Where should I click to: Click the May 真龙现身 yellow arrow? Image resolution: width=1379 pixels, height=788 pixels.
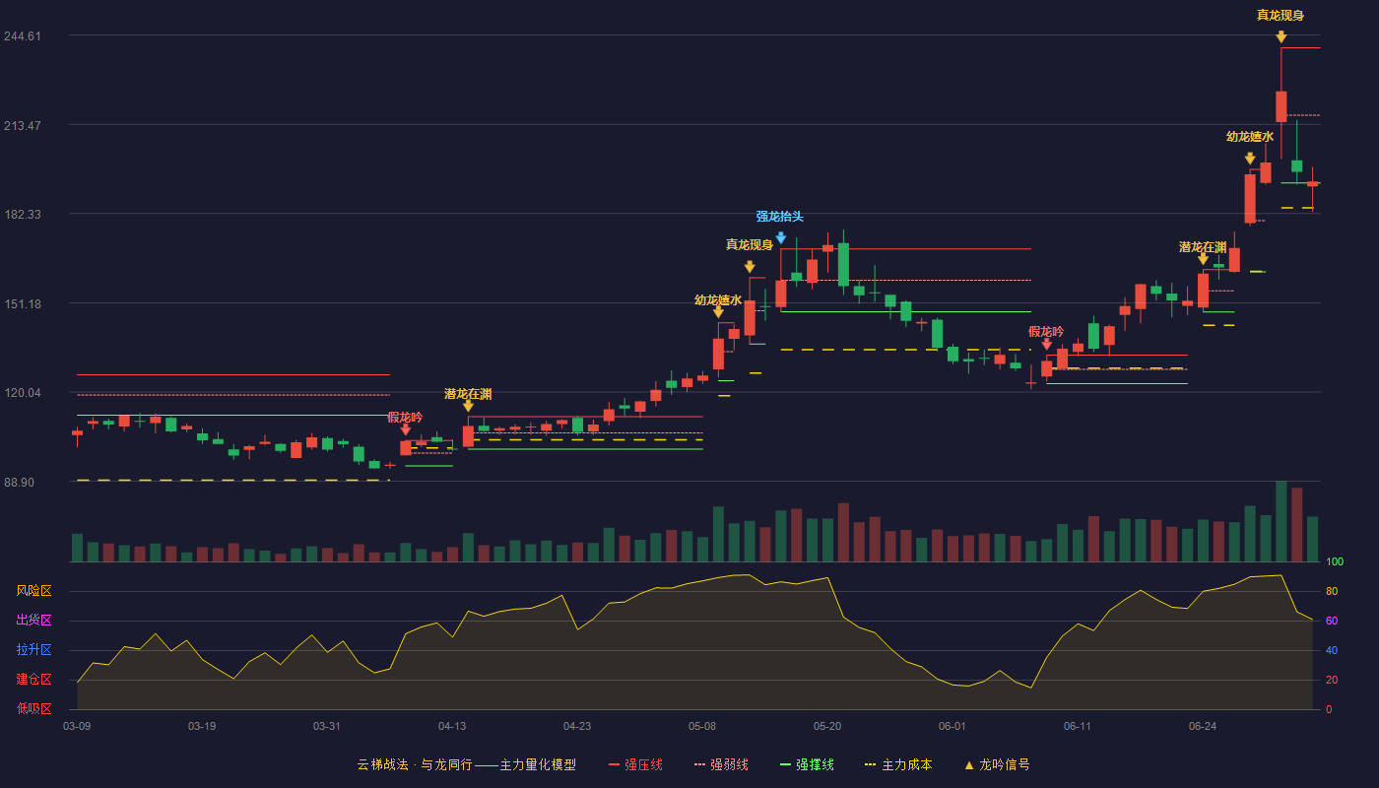click(750, 267)
